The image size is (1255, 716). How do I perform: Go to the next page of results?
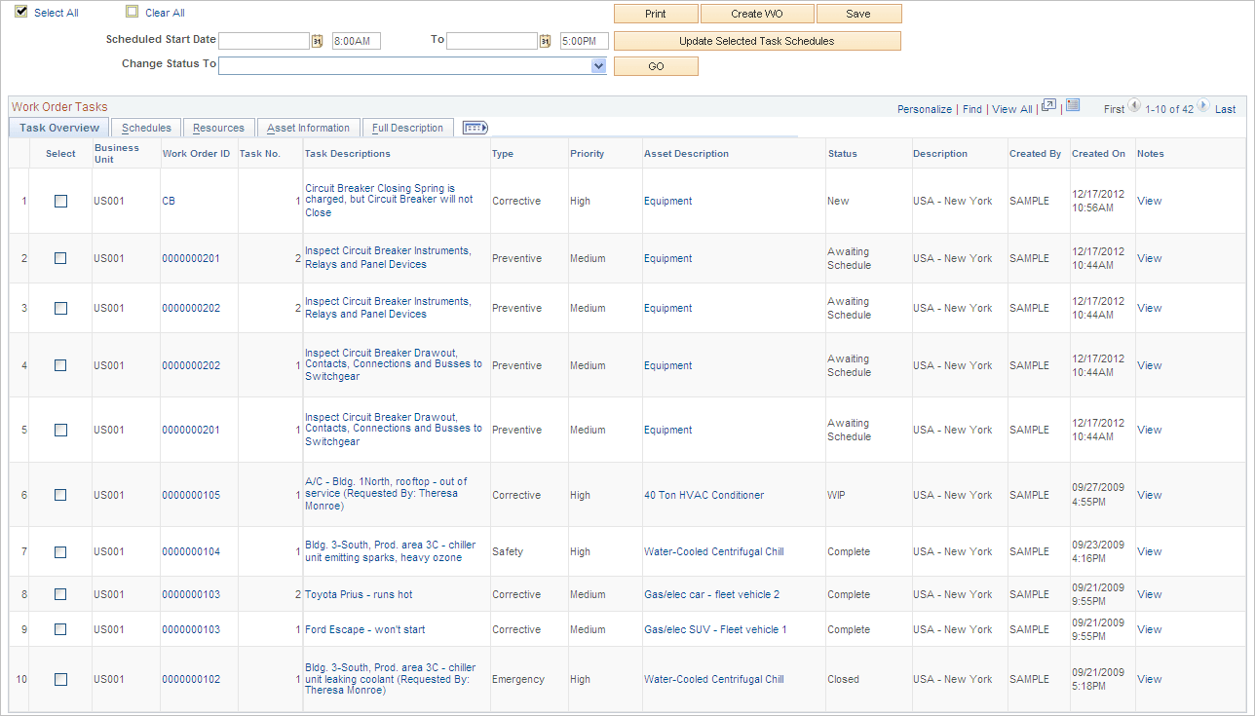click(x=1202, y=108)
